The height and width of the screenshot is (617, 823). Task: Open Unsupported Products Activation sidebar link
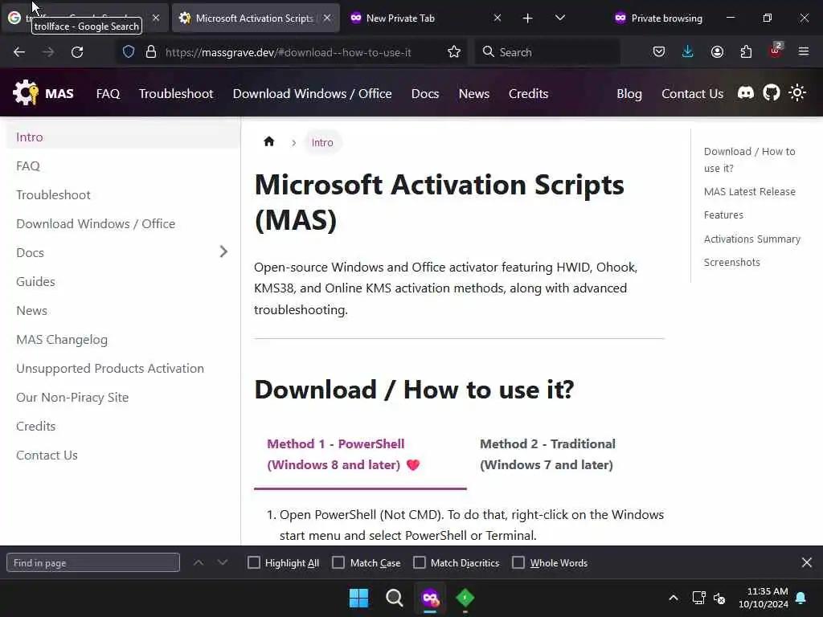coord(110,368)
